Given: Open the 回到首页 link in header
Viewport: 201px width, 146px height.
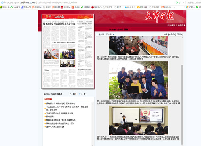Looking at the screenshot, I should pyautogui.click(x=171, y=25).
